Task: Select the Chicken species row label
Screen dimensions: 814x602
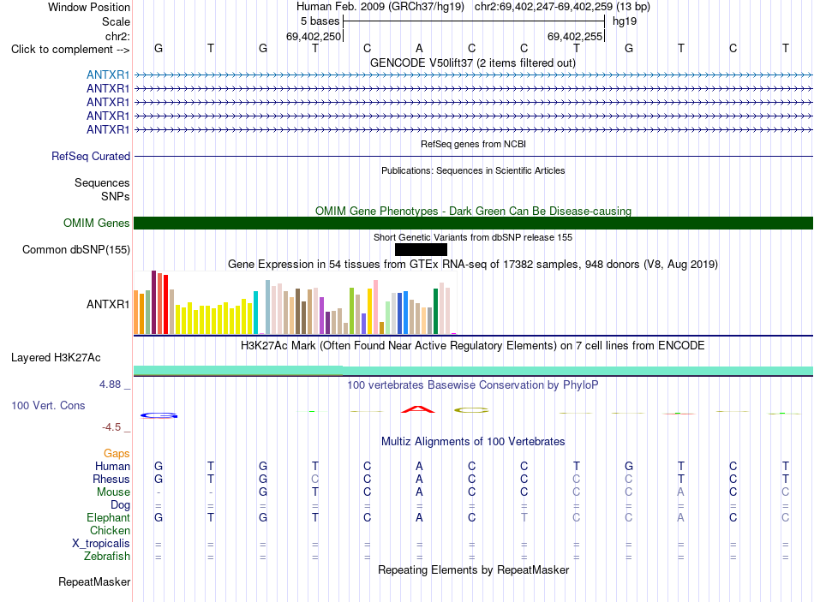Action: (110, 530)
